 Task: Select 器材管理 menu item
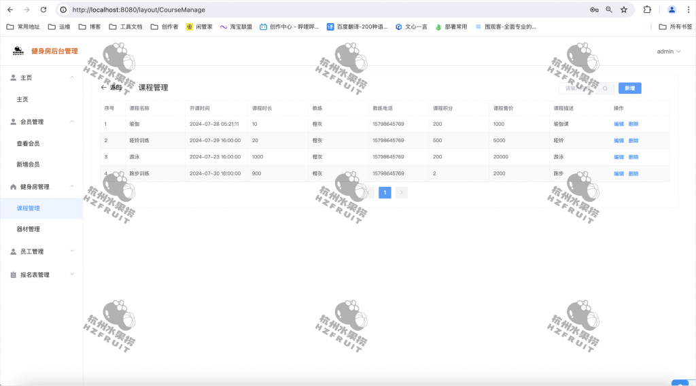pyautogui.click(x=41, y=229)
